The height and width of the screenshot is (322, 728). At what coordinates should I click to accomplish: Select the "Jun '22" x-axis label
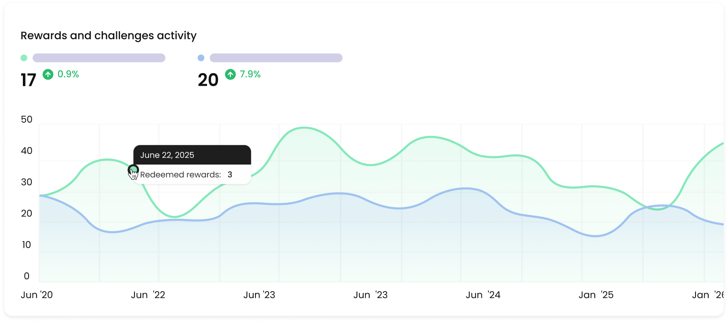click(x=148, y=295)
